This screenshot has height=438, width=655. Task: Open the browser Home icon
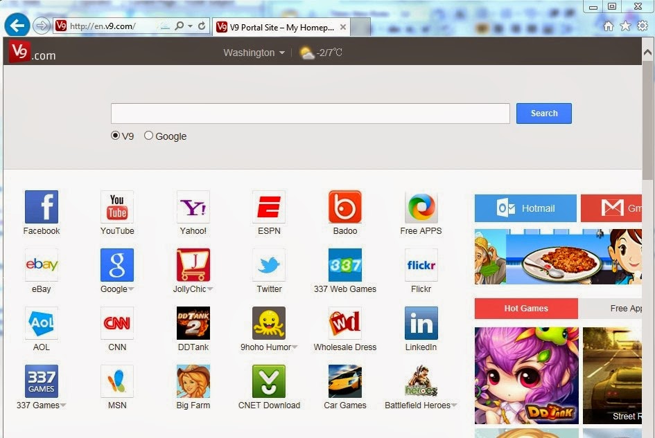[x=609, y=26]
